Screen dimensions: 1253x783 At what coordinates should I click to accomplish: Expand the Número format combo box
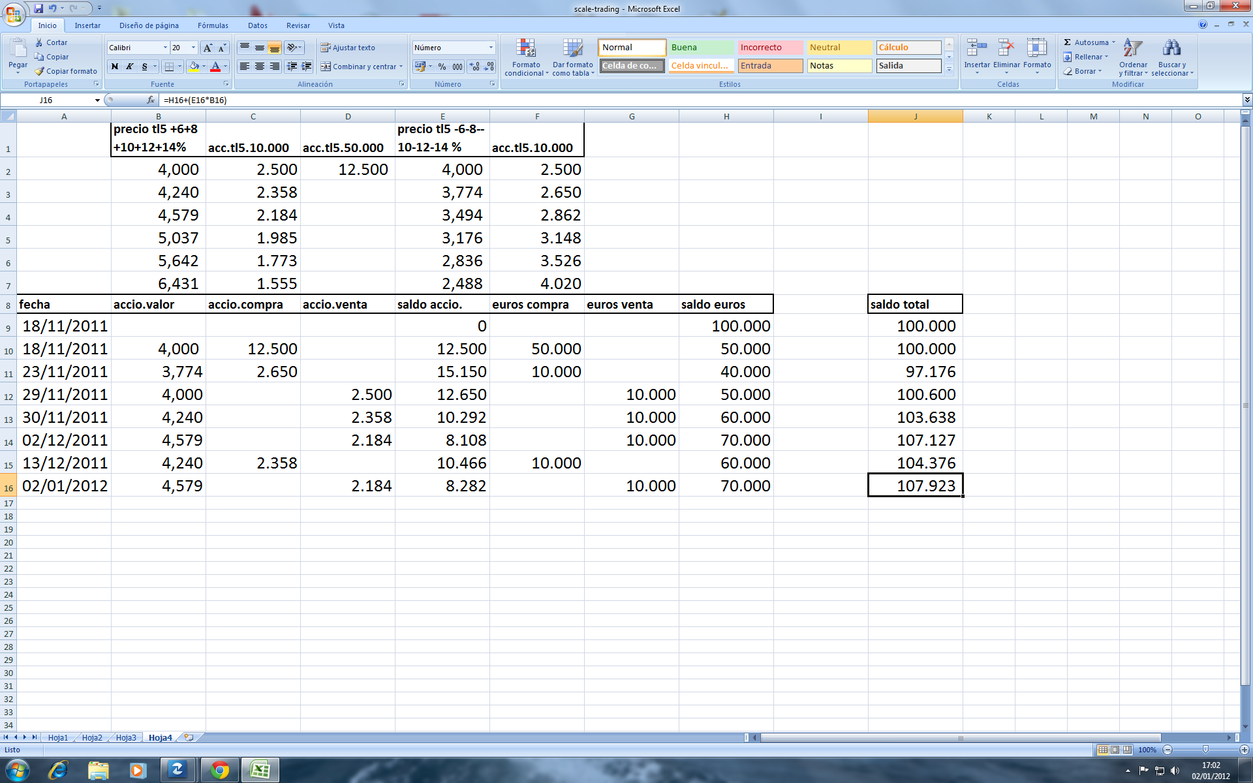point(491,48)
